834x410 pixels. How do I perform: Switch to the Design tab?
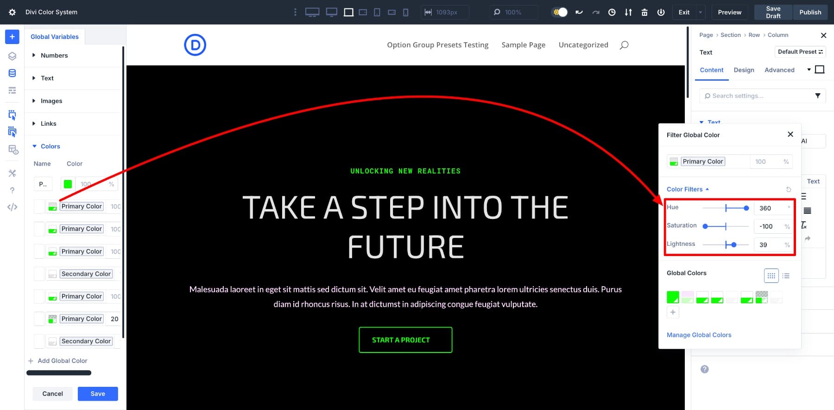[x=744, y=70]
